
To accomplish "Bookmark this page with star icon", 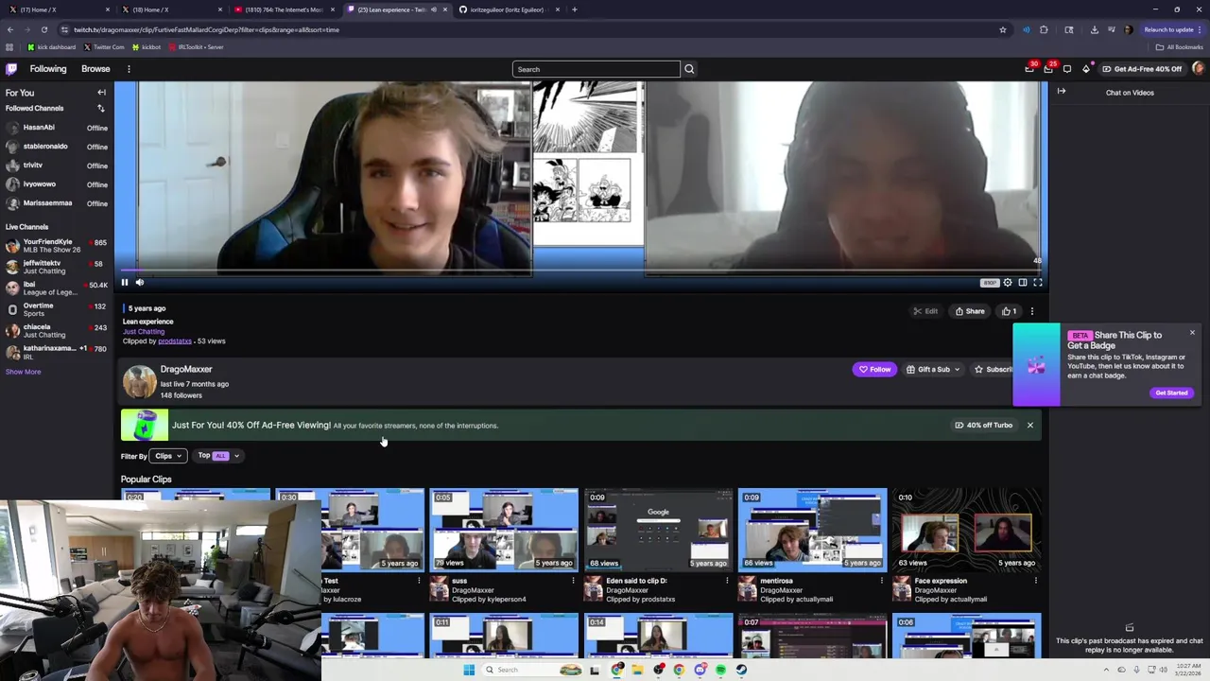I will tap(1003, 29).
